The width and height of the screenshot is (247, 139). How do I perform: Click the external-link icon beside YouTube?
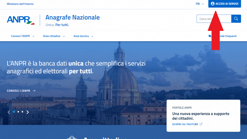[x=201, y=124]
